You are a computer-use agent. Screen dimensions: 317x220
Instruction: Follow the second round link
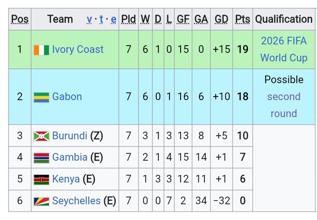tap(284, 105)
